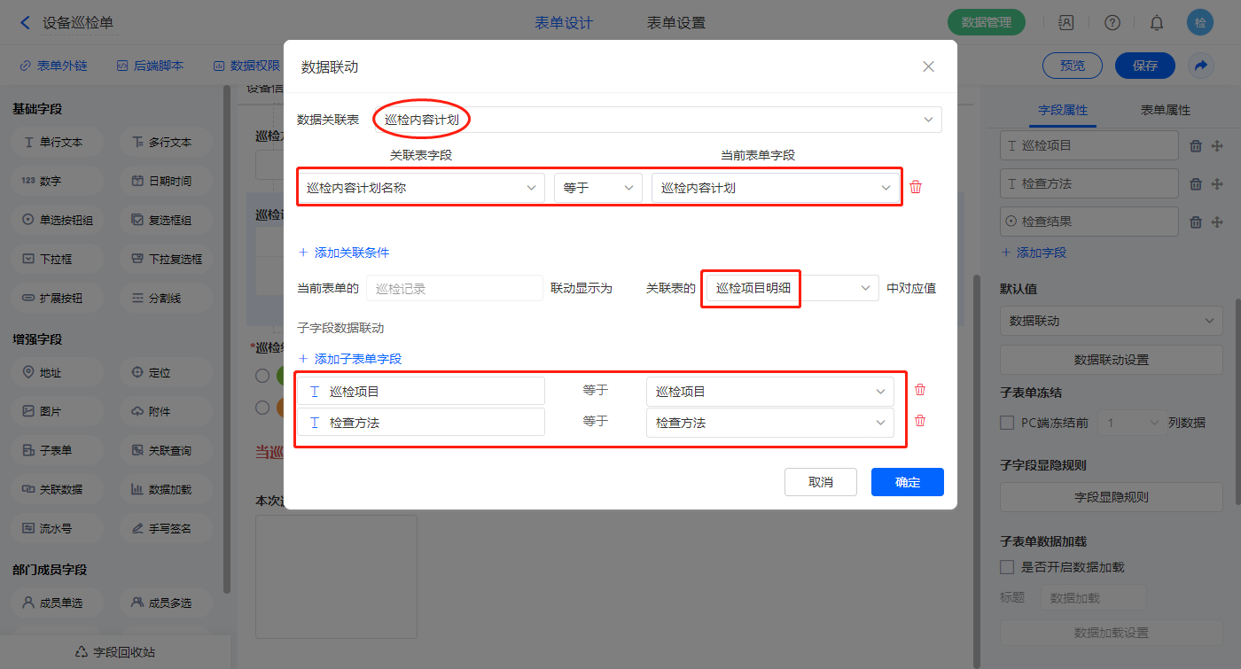The height and width of the screenshot is (669, 1241).
Task: Click the 添加子表单字段 link
Action: pos(350,359)
